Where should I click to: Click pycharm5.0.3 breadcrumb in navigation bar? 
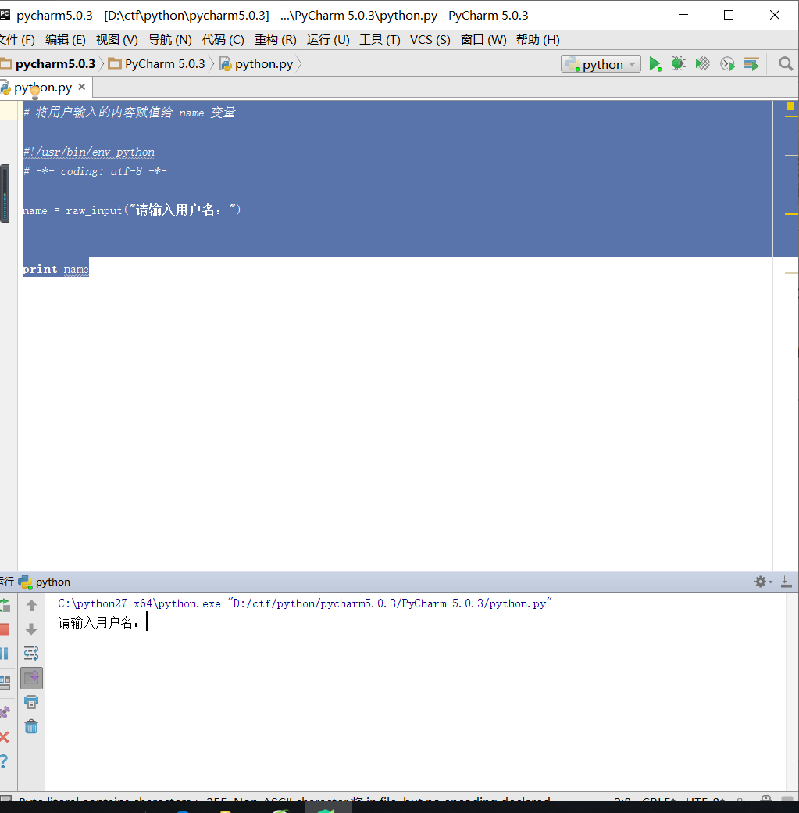(49, 64)
